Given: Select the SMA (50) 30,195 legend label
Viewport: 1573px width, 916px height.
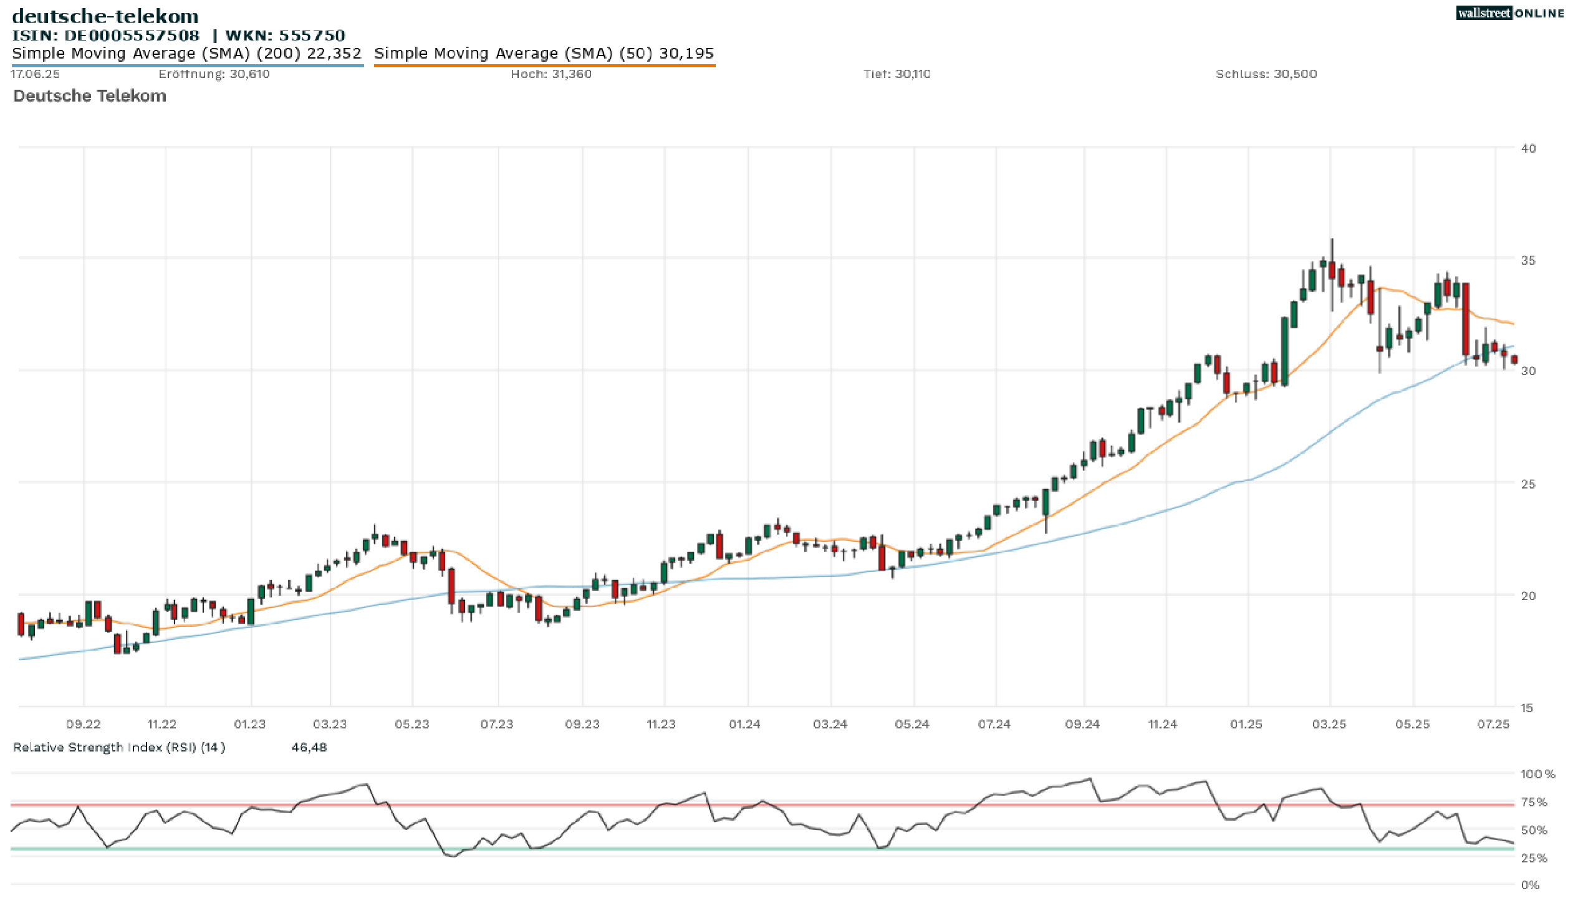Looking at the screenshot, I should 544,53.
